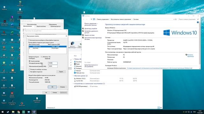Click the shield icon beside Диспетчер устройств
This screenshot has width=204, height=114.
click(x=83, y=28)
